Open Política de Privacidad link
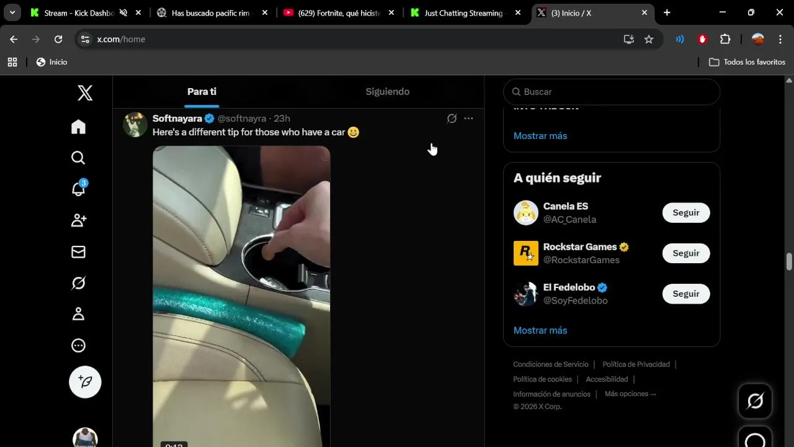The image size is (794, 447). click(636, 364)
